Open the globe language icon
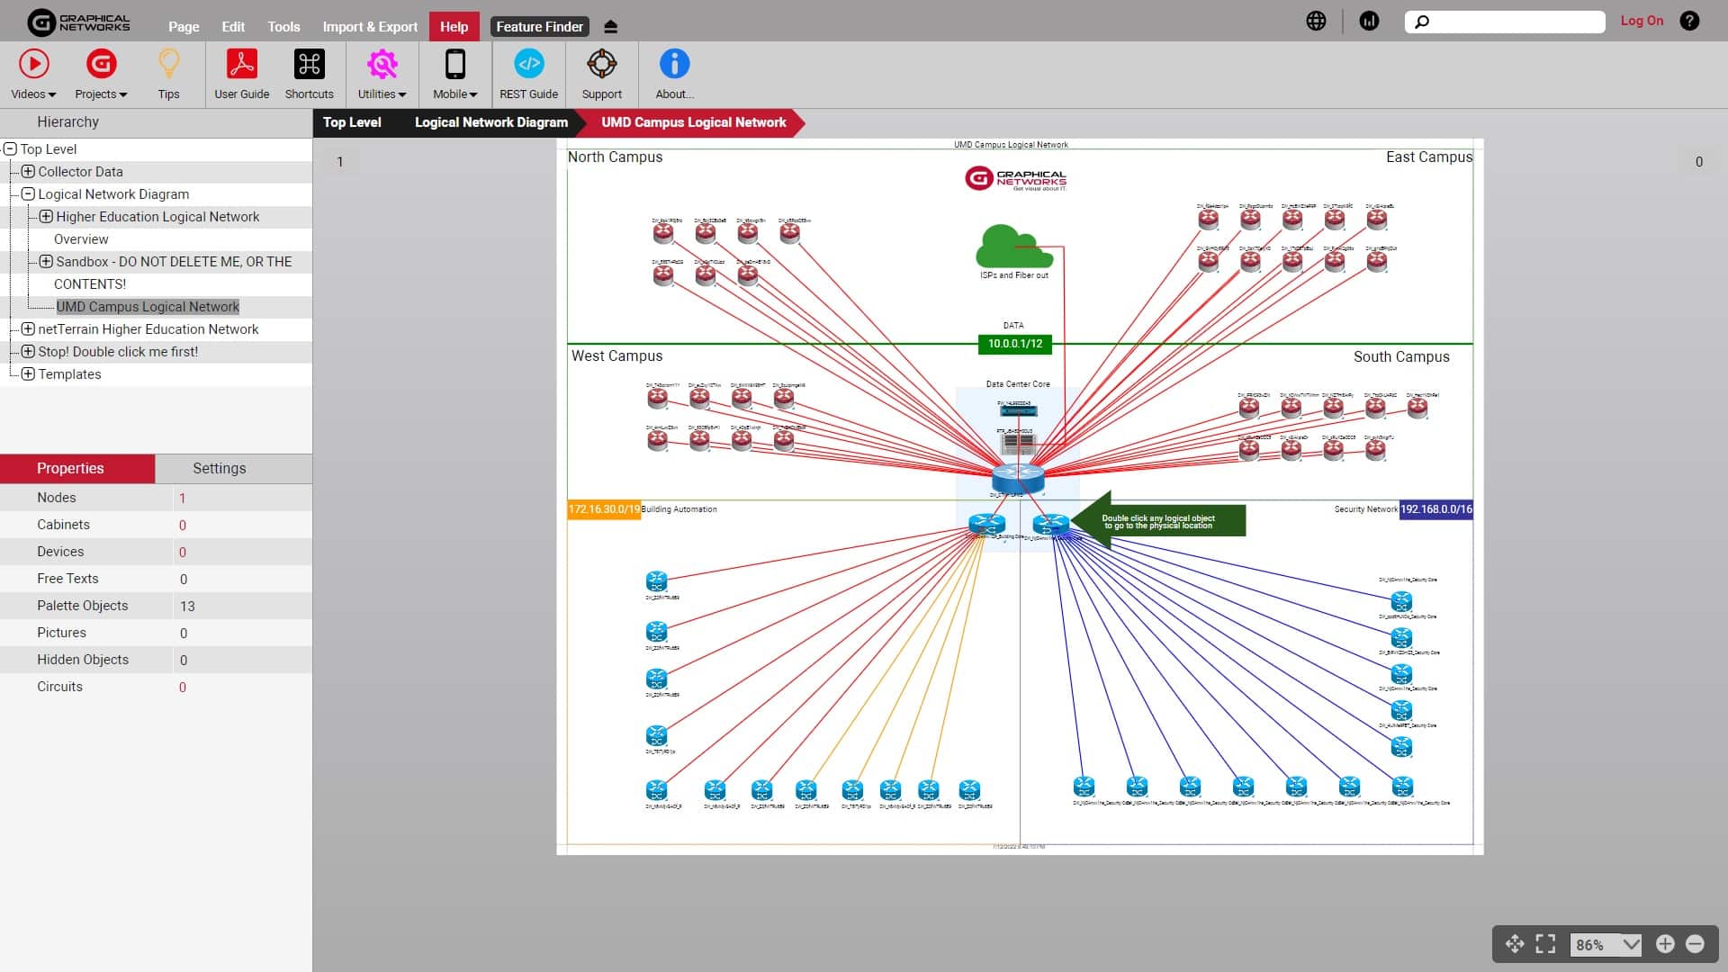1728x972 pixels. click(x=1316, y=21)
